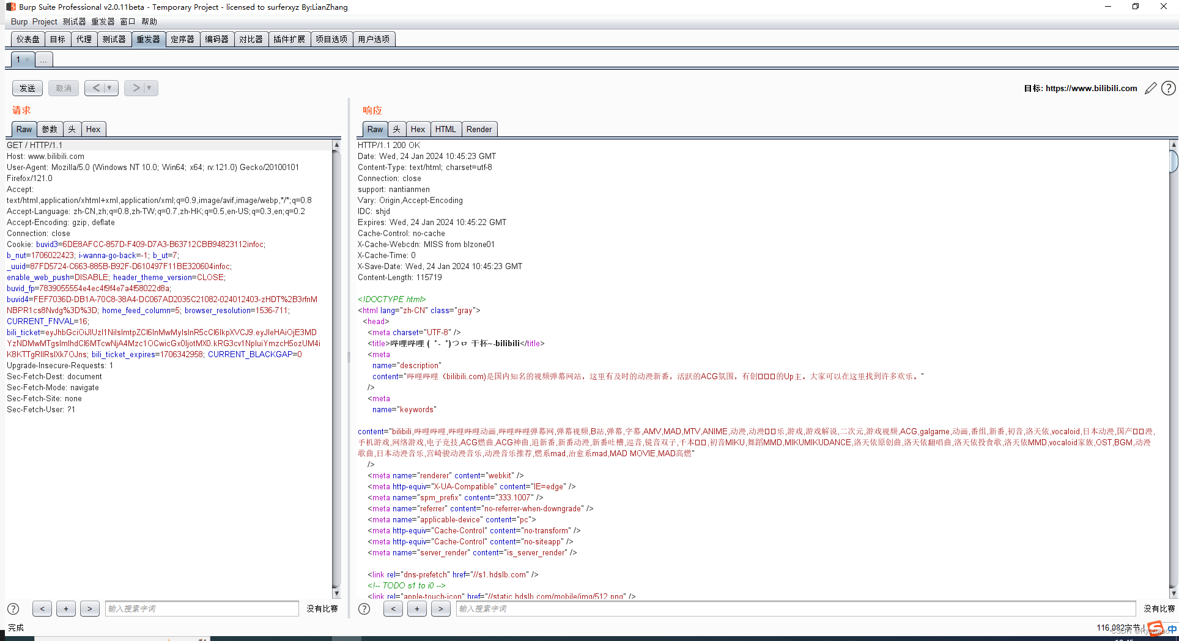Open the 测试器 menu in menu bar
1179x641 pixels.
click(x=74, y=21)
